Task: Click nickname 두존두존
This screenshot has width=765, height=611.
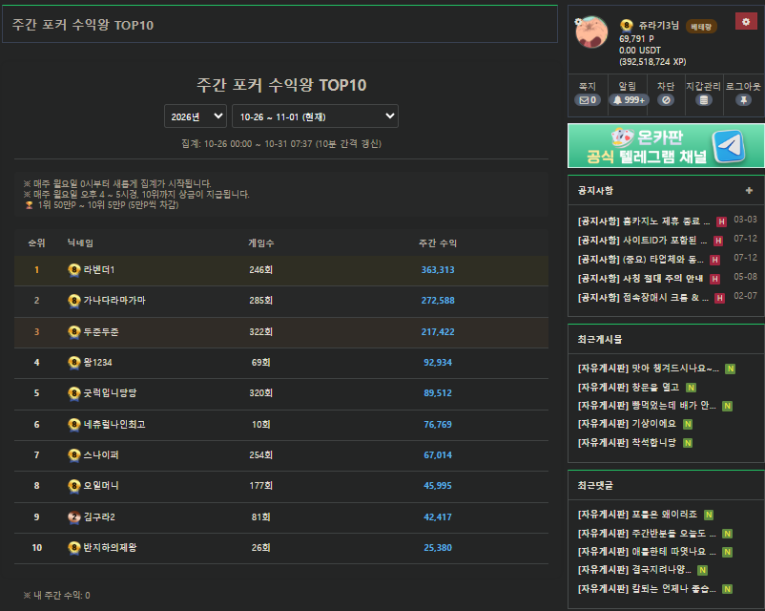Action: tap(101, 331)
